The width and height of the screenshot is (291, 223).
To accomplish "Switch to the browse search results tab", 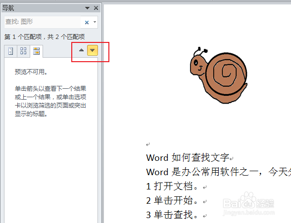I will pos(37,51).
